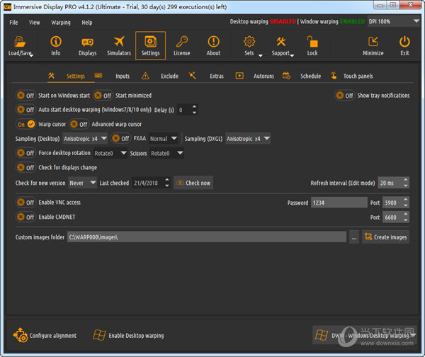Open the About exclamation icon
425x357 pixels.
click(x=214, y=42)
